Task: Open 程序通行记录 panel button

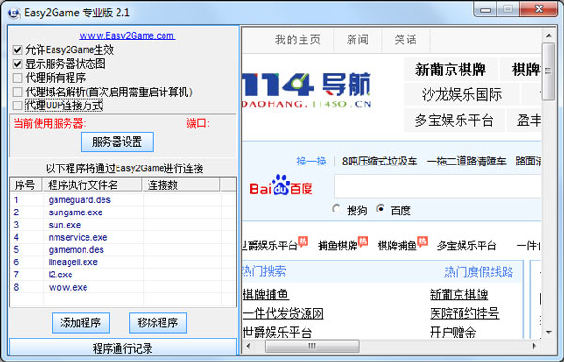Action: point(123,348)
